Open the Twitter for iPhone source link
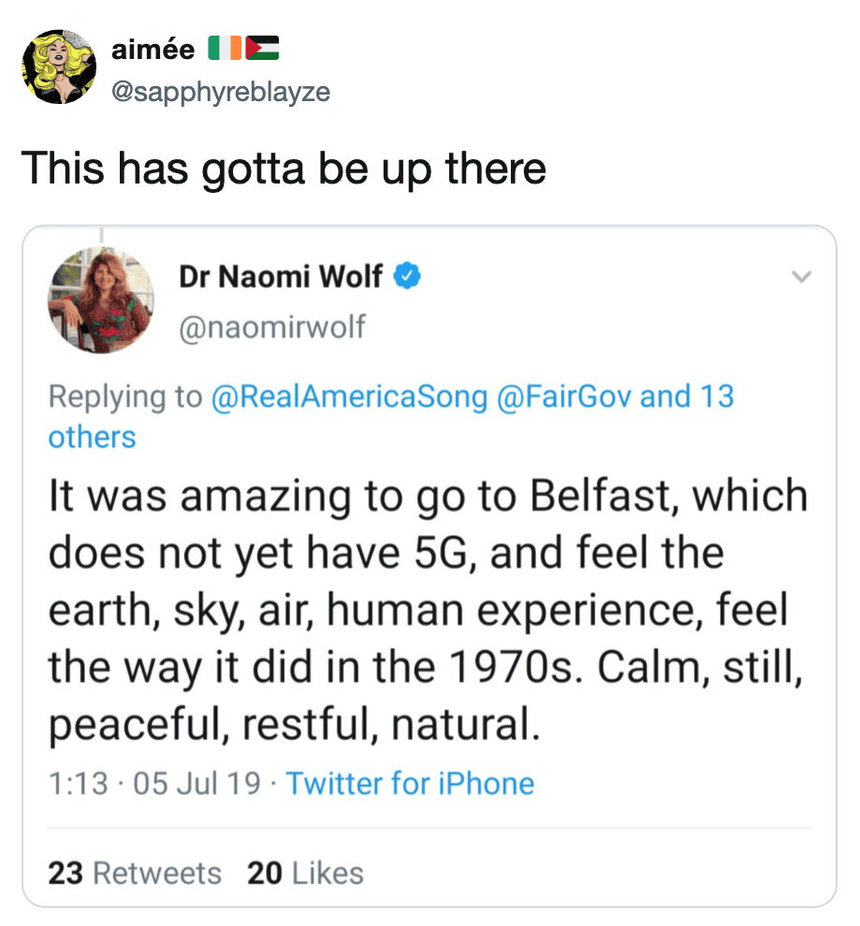Screen dimensions: 860x926 pyautogui.click(x=410, y=783)
